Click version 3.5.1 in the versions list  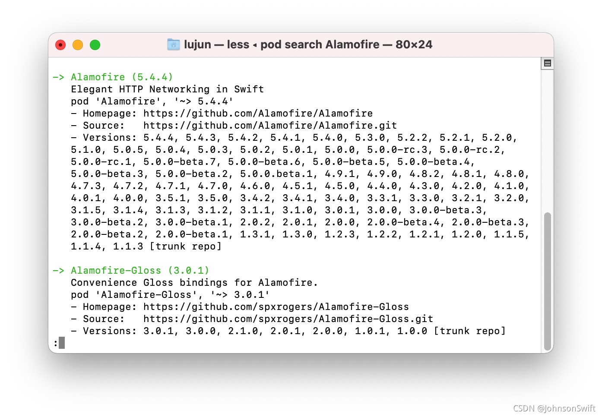coord(170,198)
